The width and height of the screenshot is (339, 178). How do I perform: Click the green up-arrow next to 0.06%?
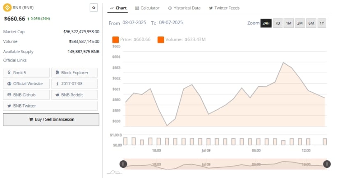28,19
